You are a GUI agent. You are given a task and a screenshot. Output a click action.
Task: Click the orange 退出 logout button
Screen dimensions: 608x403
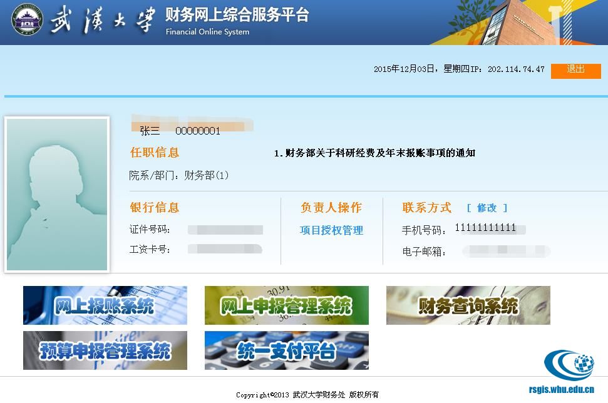click(x=576, y=71)
